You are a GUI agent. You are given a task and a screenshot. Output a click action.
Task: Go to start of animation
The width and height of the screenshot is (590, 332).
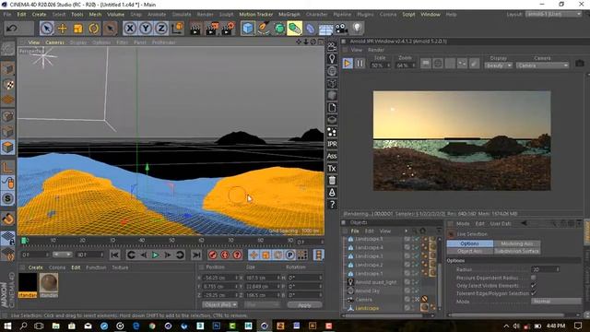click(x=114, y=255)
